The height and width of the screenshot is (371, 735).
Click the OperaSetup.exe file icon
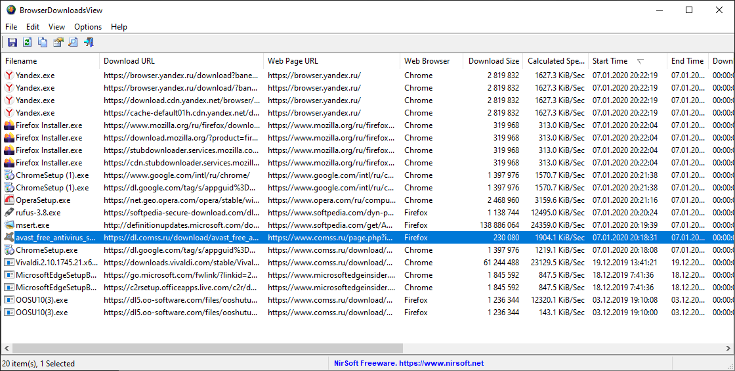[9, 200]
